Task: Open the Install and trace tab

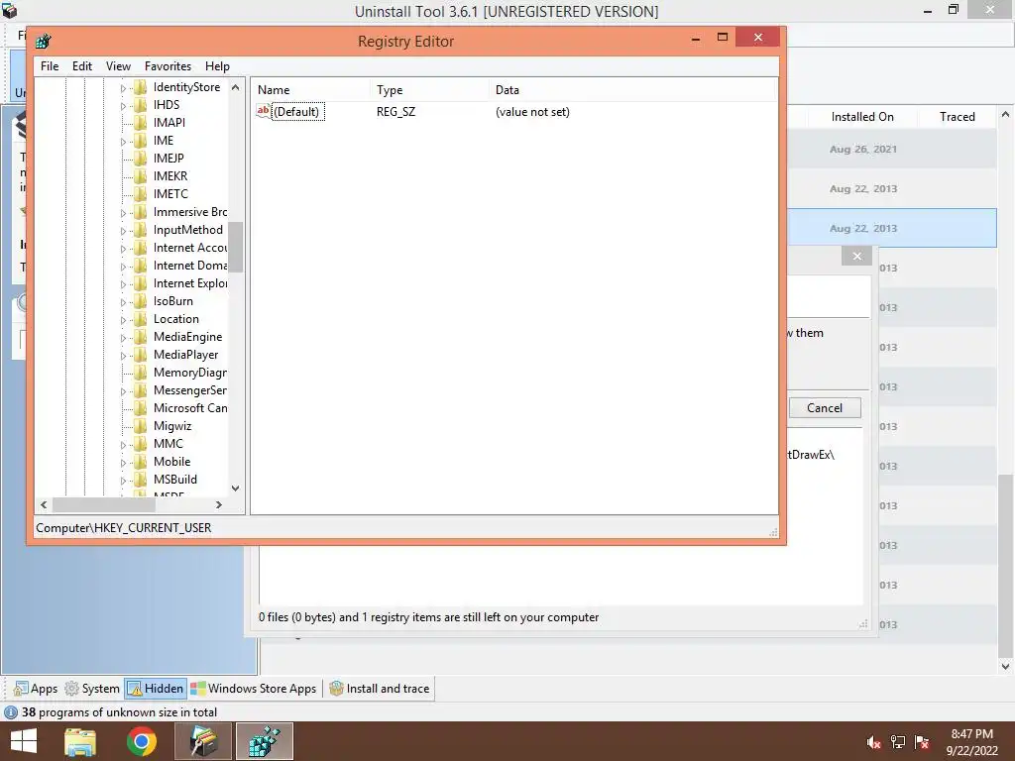Action: [x=380, y=689]
